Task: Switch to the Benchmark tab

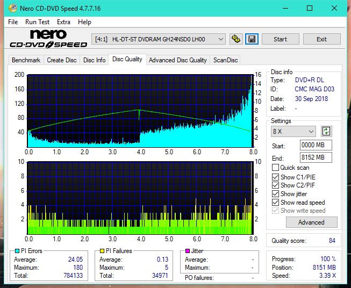Action: click(x=26, y=60)
